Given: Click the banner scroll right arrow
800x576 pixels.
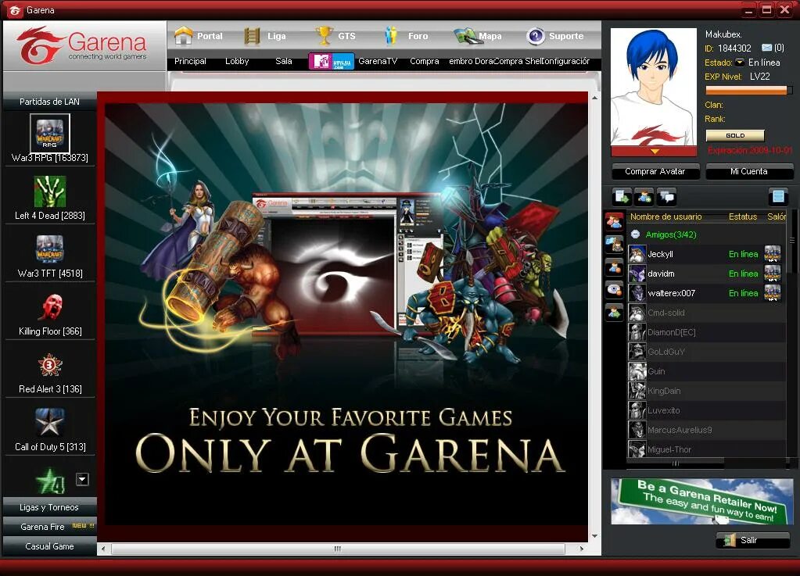Looking at the screenshot, I should [582, 549].
